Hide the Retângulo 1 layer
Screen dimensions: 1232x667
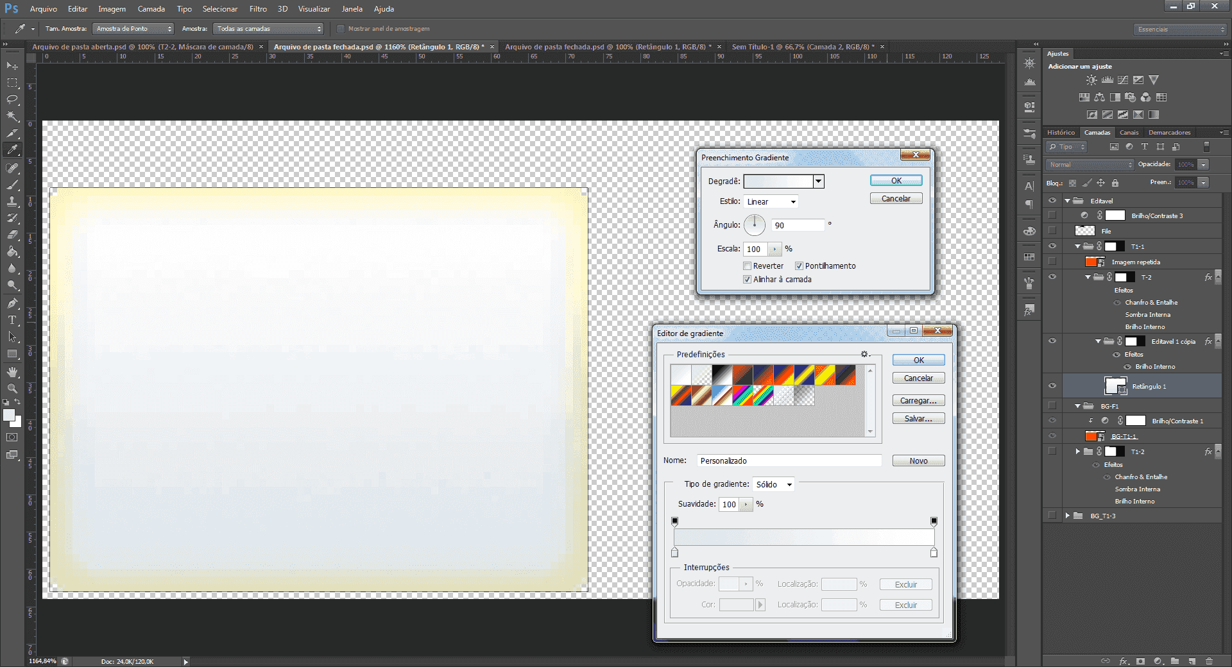(1052, 386)
